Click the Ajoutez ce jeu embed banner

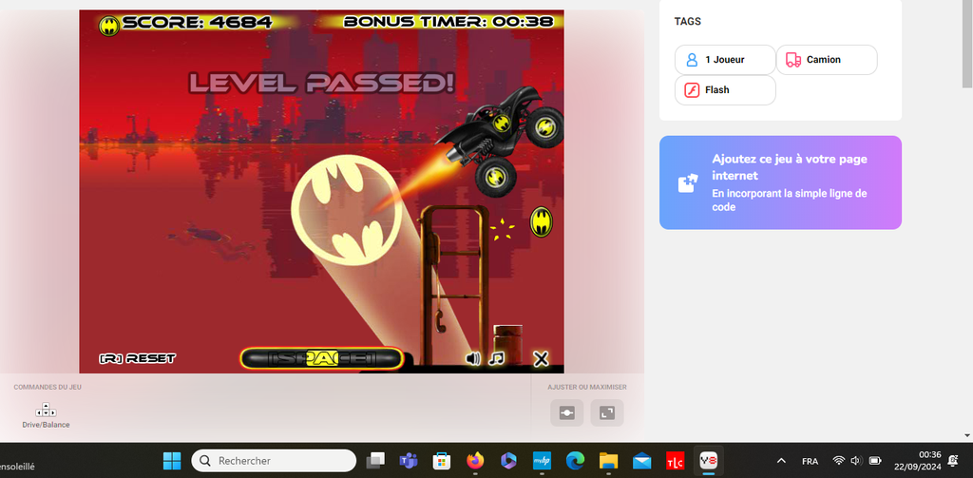[780, 182]
